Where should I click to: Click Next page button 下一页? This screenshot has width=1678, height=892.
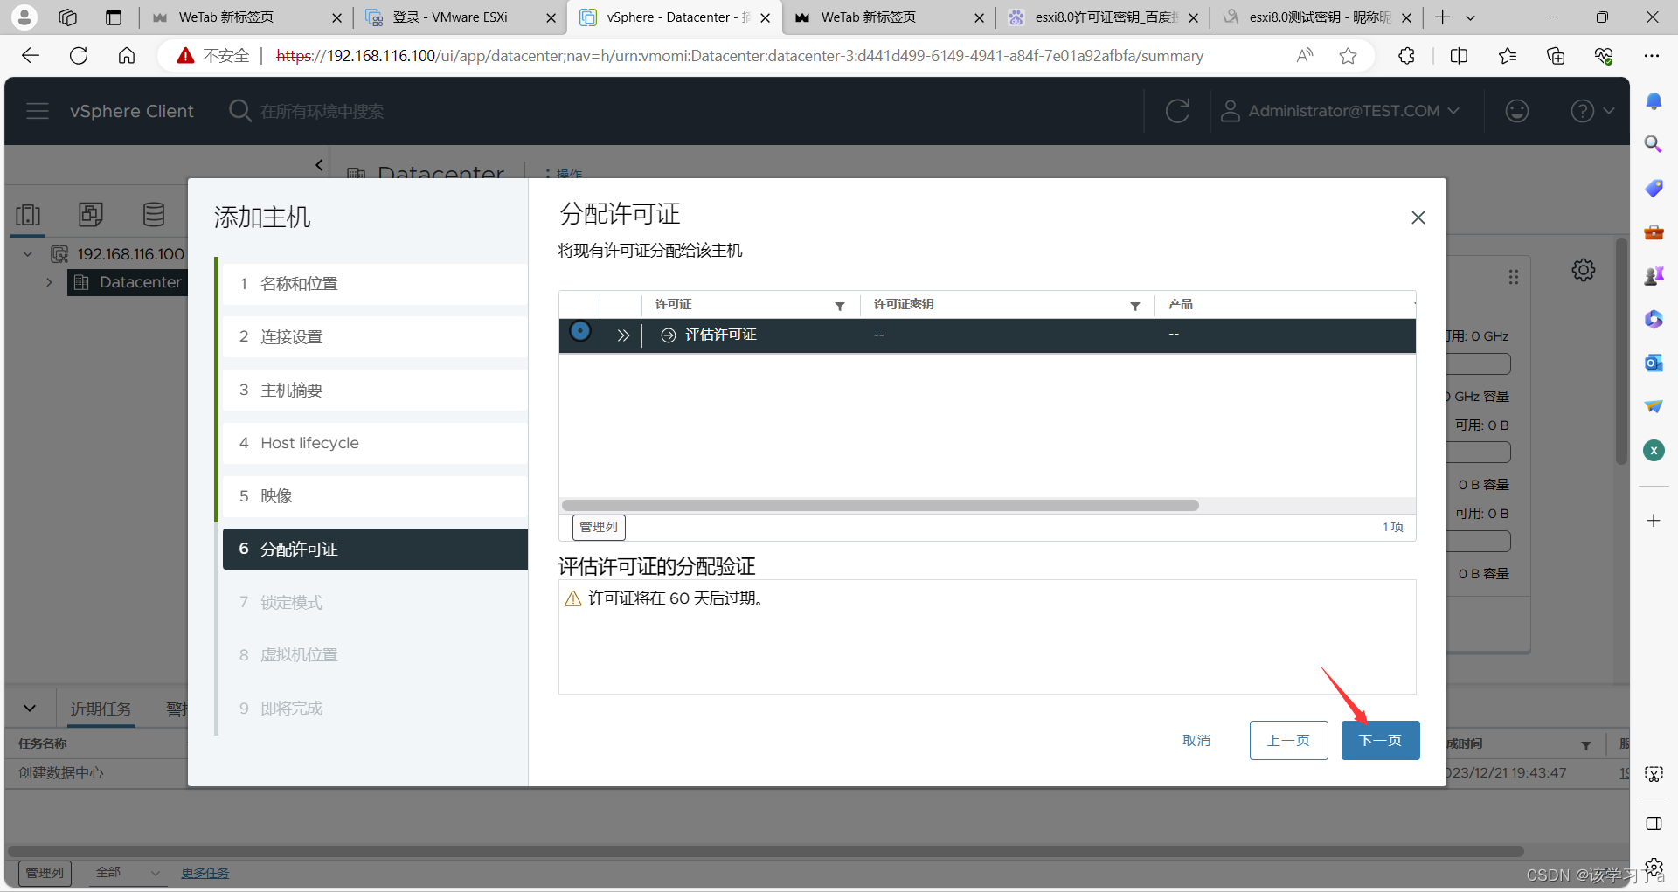click(x=1380, y=740)
